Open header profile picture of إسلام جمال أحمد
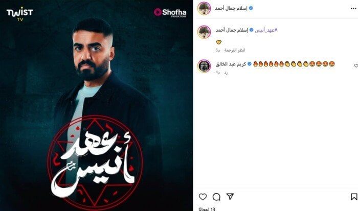 click(x=204, y=9)
